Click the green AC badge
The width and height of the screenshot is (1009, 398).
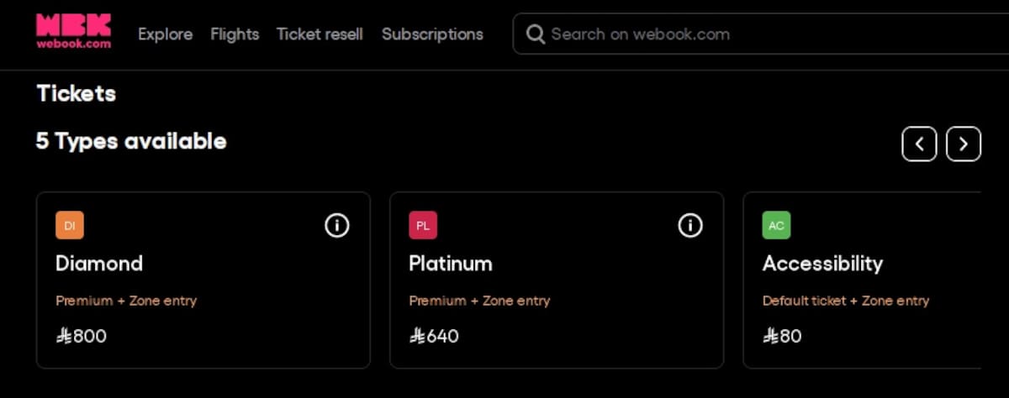point(776,225)
